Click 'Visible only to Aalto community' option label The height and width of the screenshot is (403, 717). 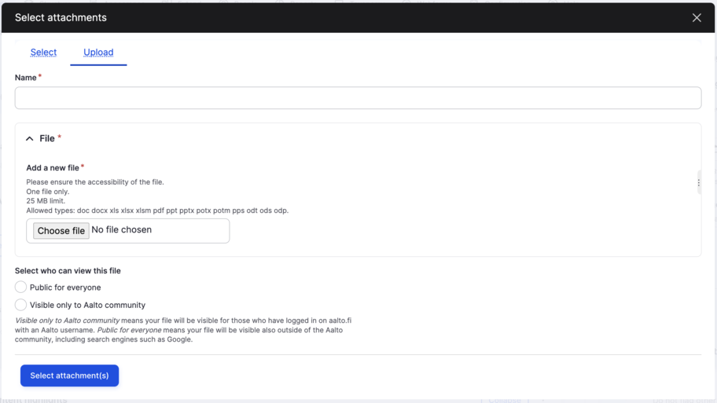click(x=87, y=305)
